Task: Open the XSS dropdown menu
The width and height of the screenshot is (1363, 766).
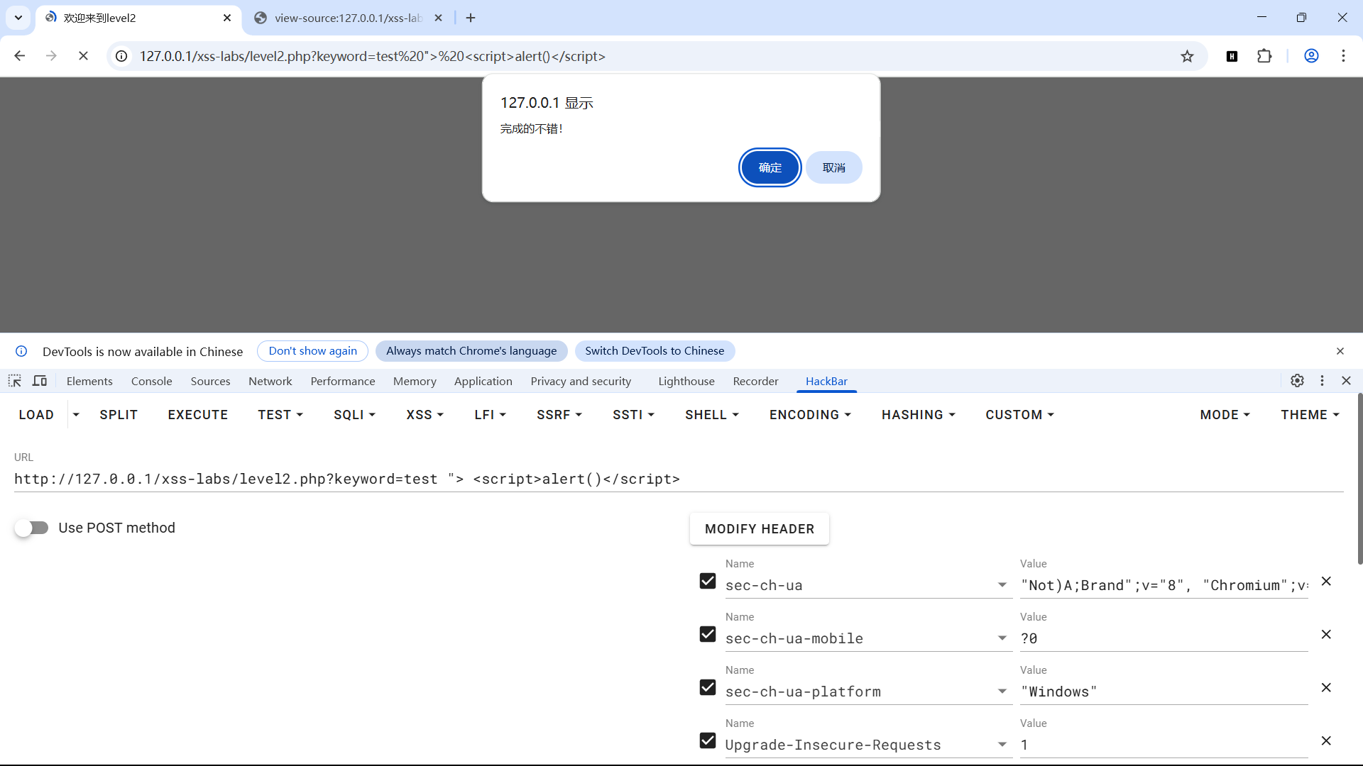Action: tap(425, 415)
